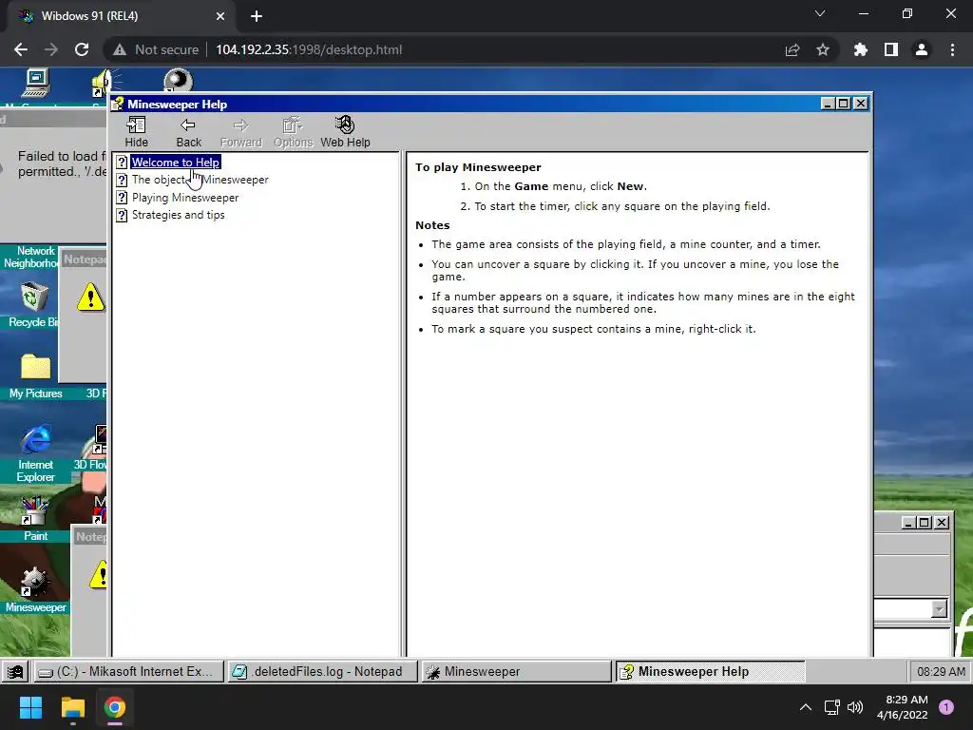The width and height of the screenshot is (973, 730).
Task: Open Web Help from the toolbar
Action: (x=345, y=132)
